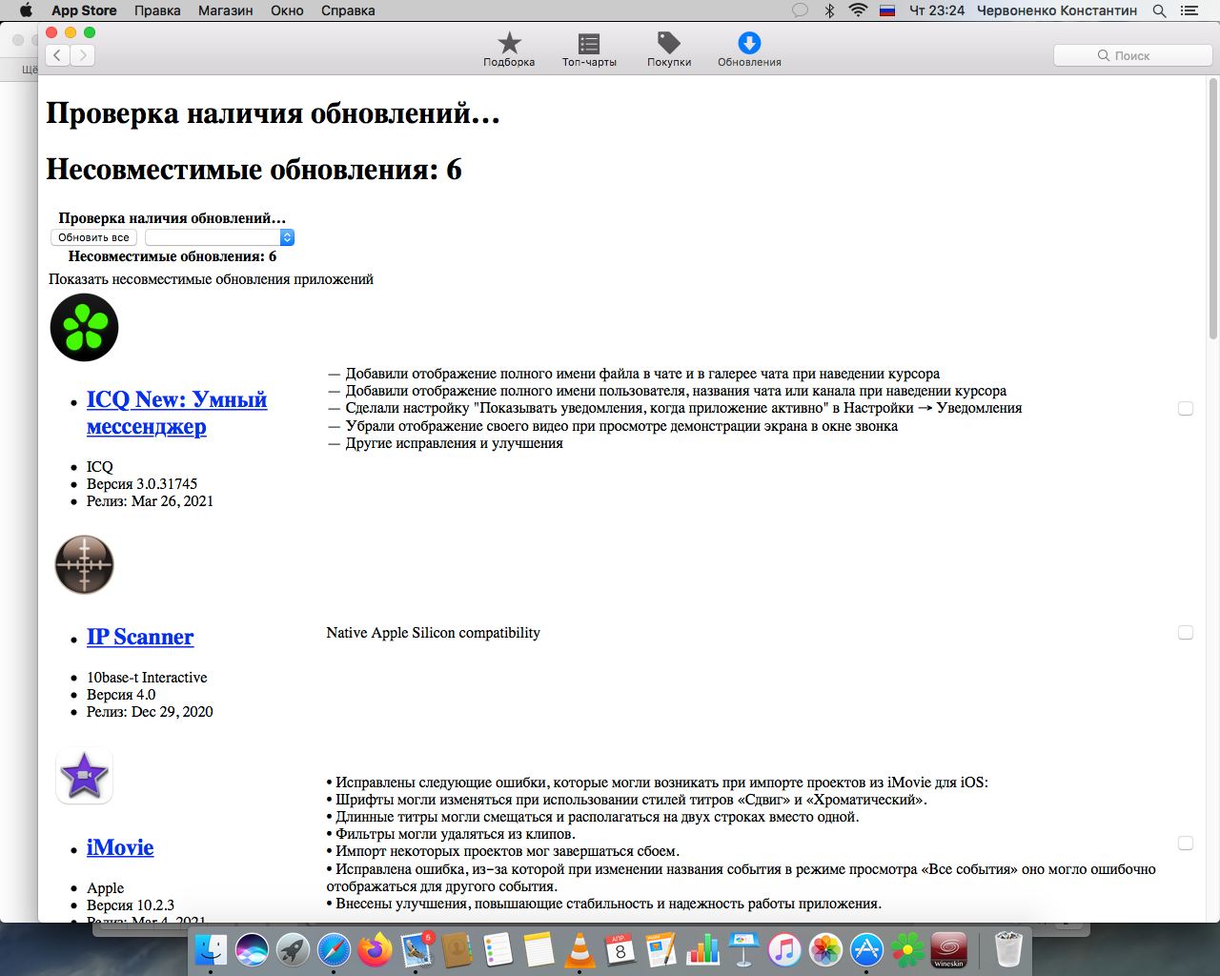This screenshot has width=1220, height=976.
Task: Switch input via Russian flag icon
Action: pyautogui.click(x=887, y=10)
